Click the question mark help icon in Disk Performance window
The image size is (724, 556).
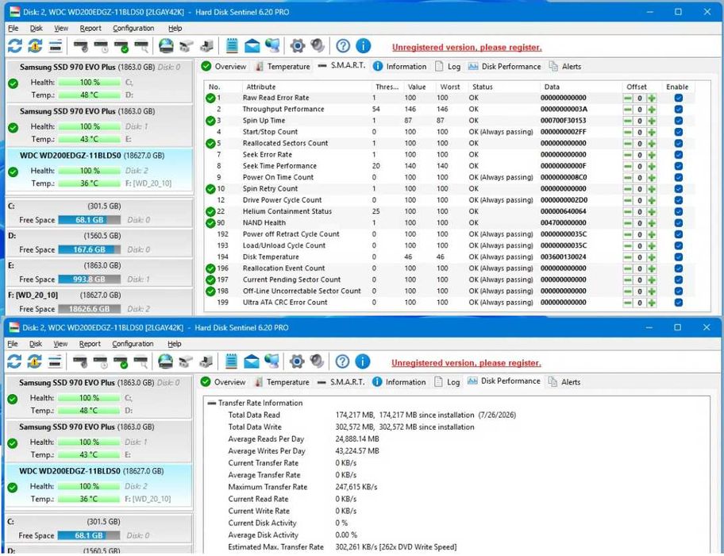(x=341, y=361)
